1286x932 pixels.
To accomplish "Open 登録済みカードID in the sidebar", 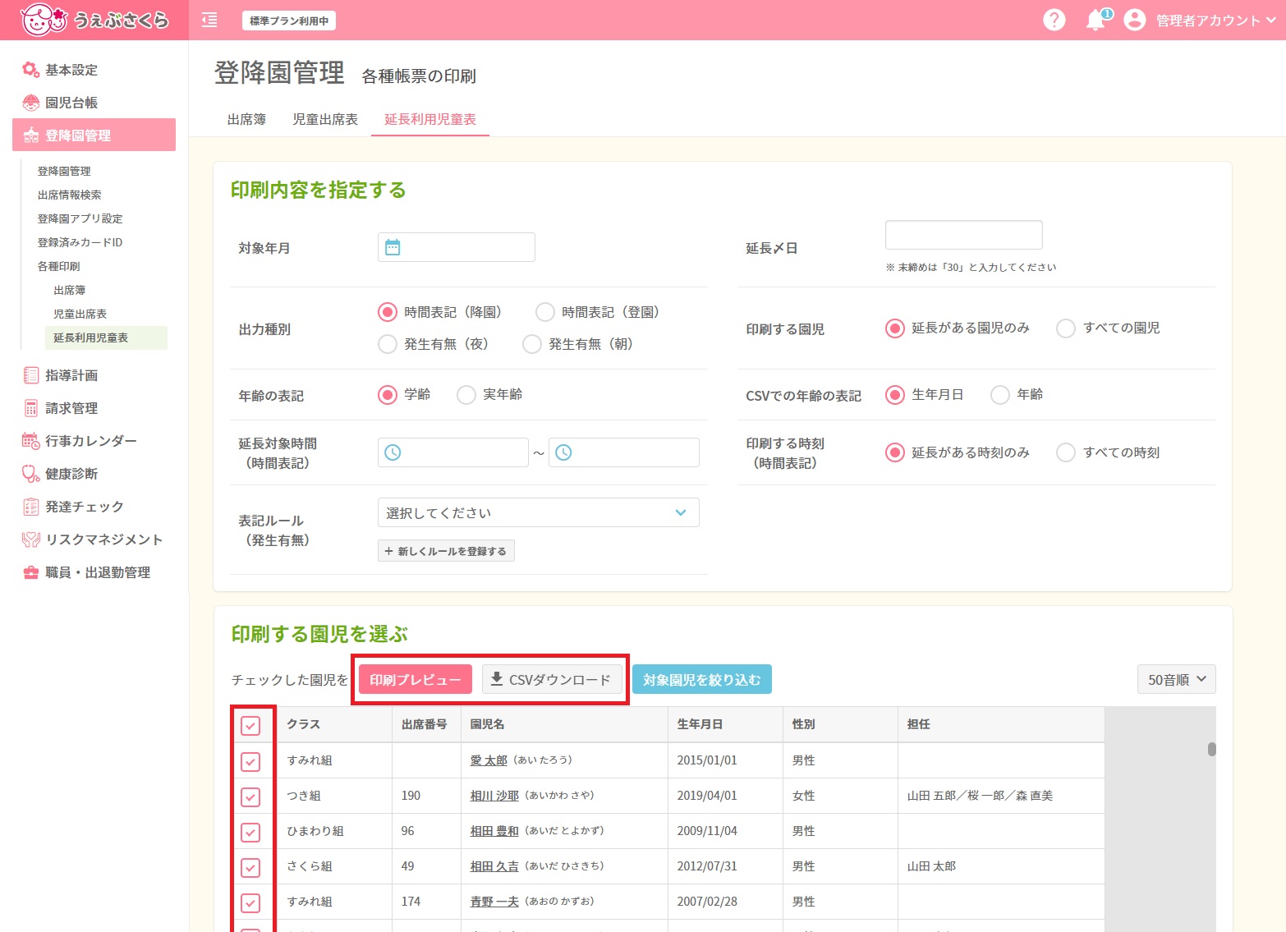I will (80, 242).
